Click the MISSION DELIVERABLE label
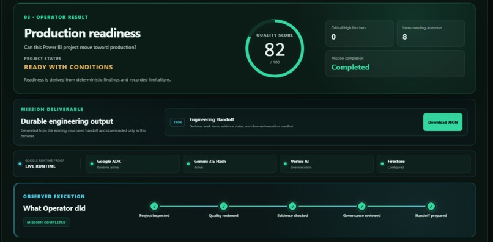The width and height of the screenshot is (493, 242). pos(52,109)
